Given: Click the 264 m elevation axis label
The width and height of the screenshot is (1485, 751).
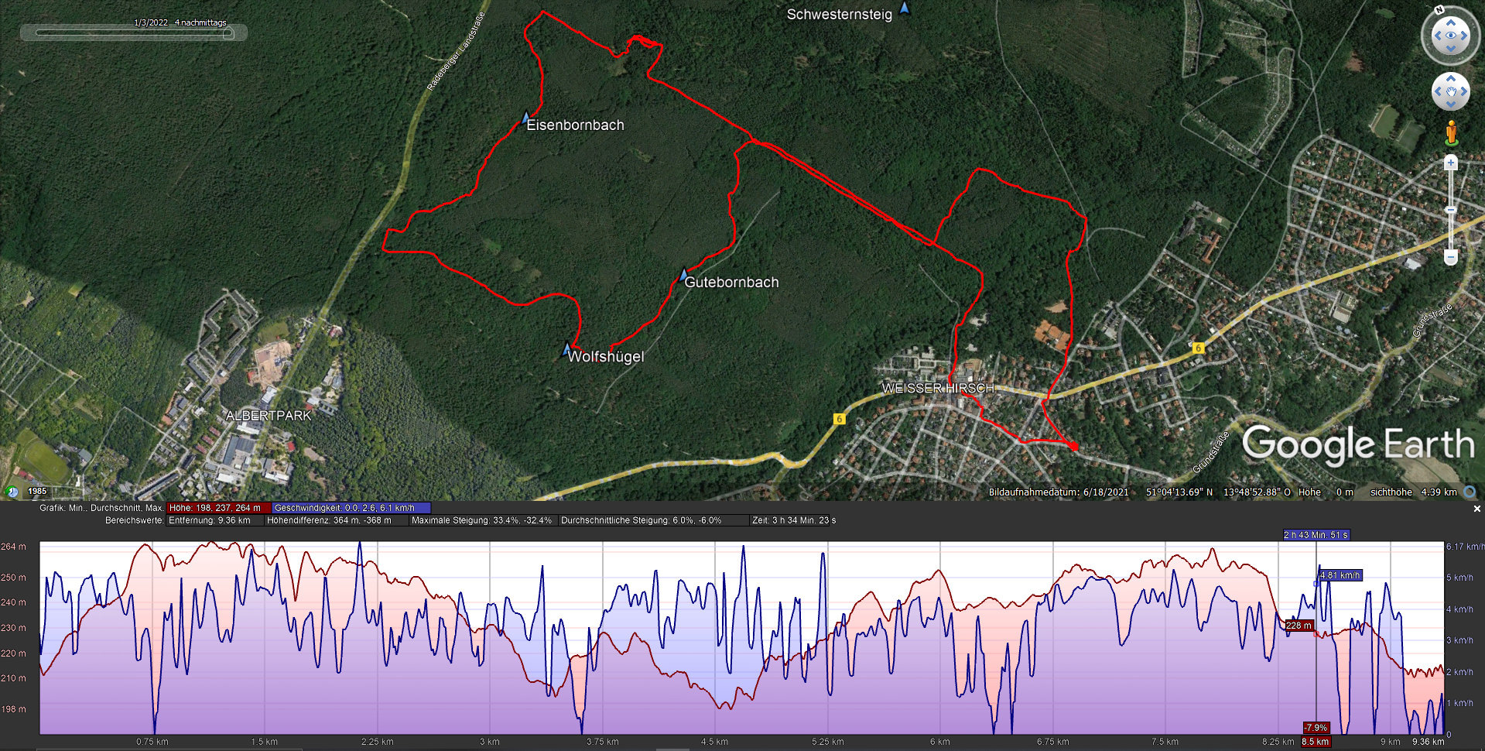Looking at the screenshot, I should coord(13,547).
